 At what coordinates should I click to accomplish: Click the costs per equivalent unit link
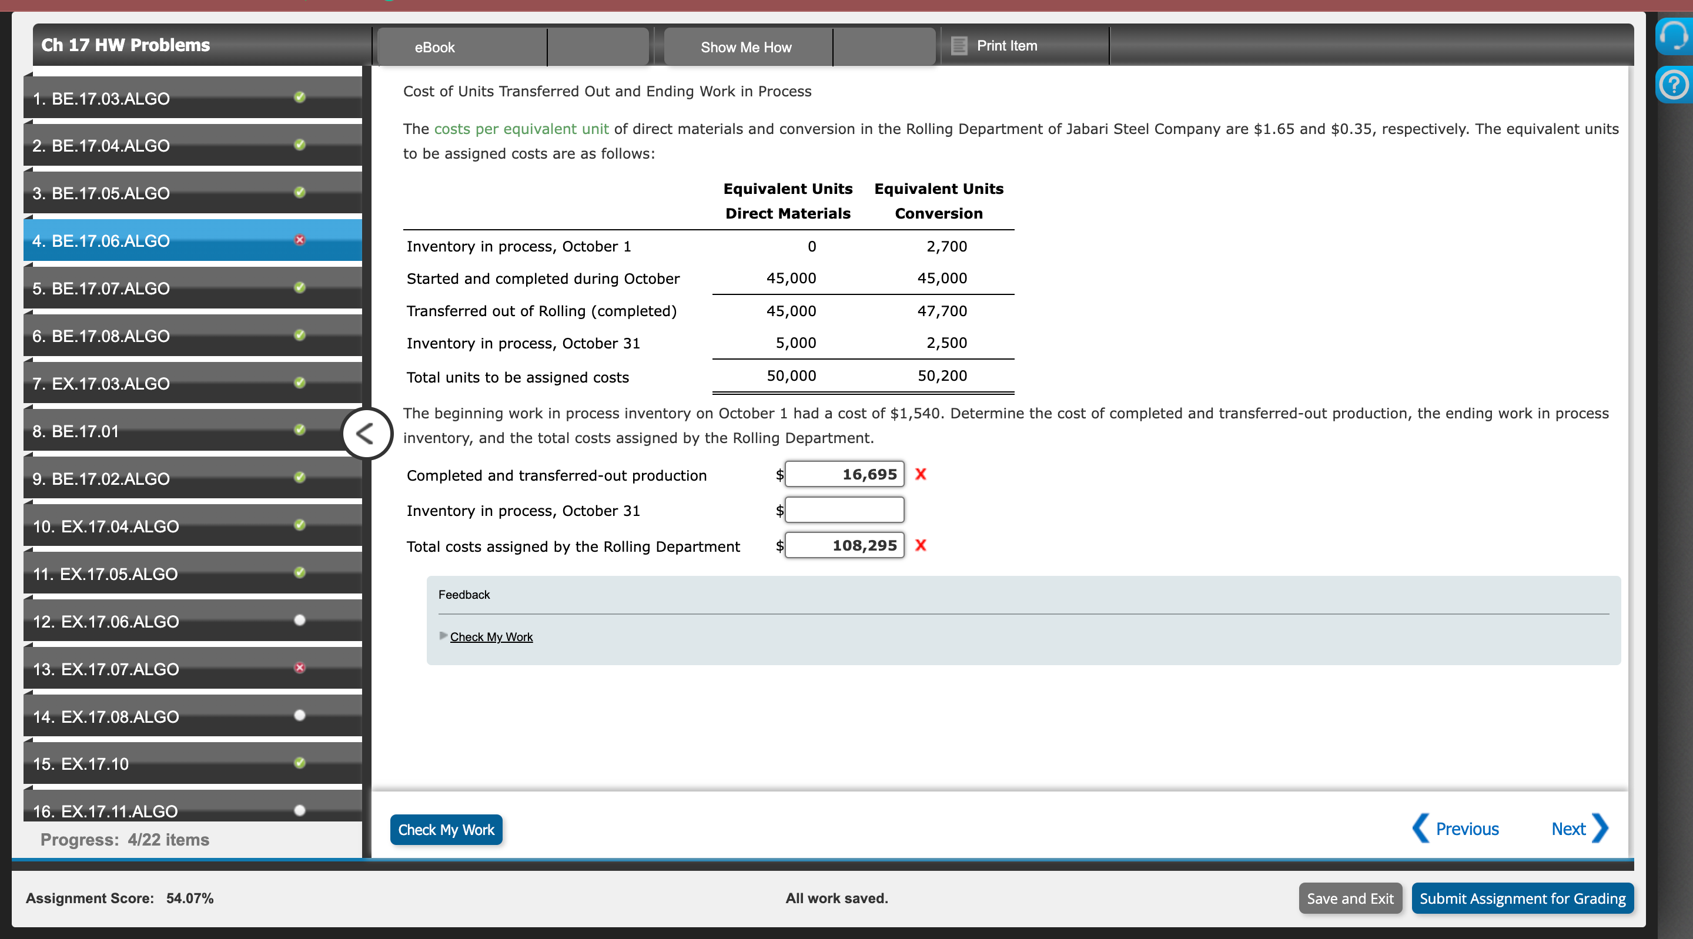[x=521, y=129]
